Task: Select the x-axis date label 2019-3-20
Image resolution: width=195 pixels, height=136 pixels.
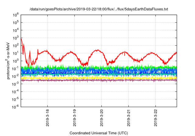Action: point(101,118)
